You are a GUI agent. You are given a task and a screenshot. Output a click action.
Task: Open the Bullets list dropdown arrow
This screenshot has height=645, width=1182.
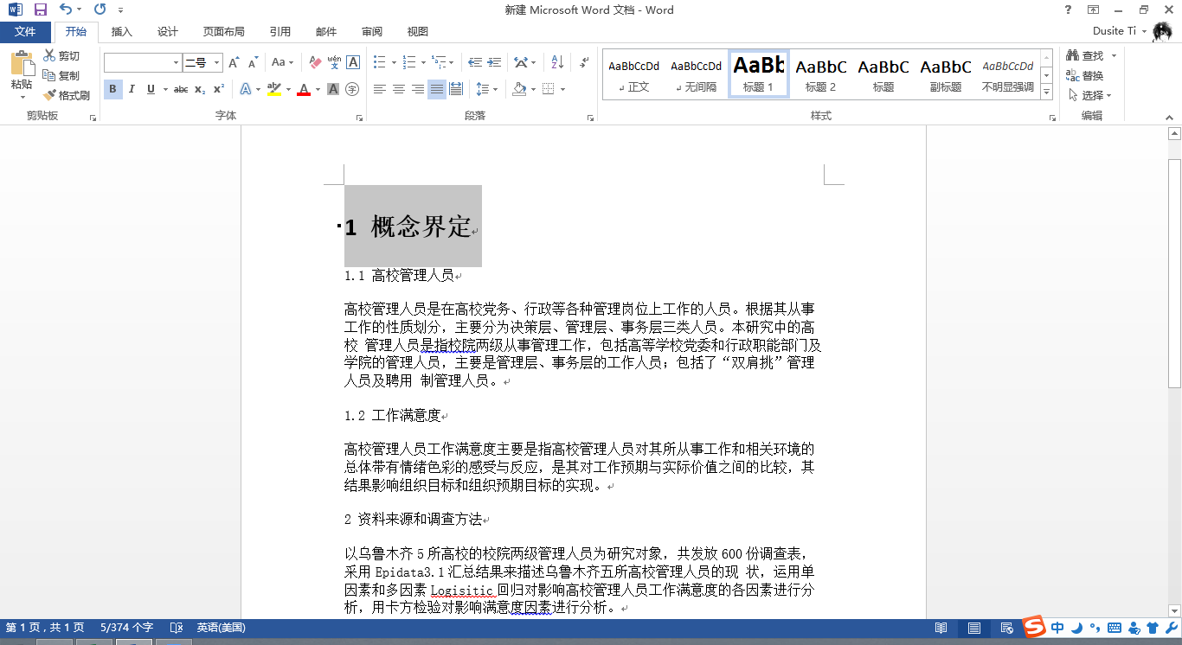[394, 63]
